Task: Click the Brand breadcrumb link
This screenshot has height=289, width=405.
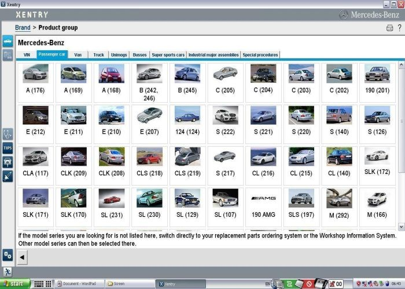Action: click(x=23, y=28)
